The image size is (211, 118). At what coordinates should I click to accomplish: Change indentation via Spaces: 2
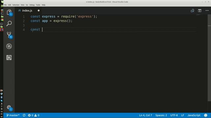[x=161, y=115]
